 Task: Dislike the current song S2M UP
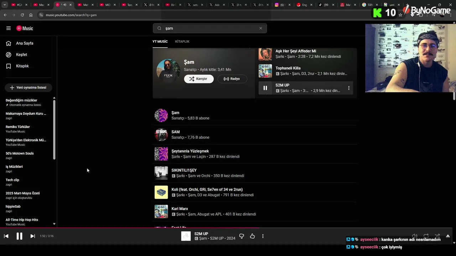[242, 236]
